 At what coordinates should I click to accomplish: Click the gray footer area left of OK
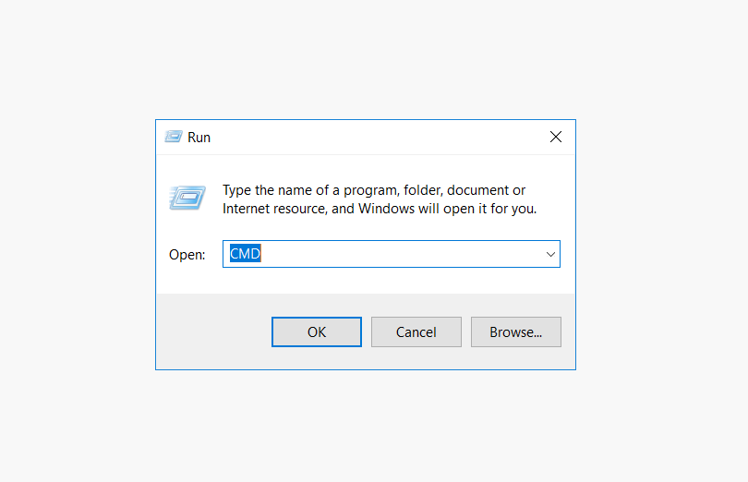[213, 331]
